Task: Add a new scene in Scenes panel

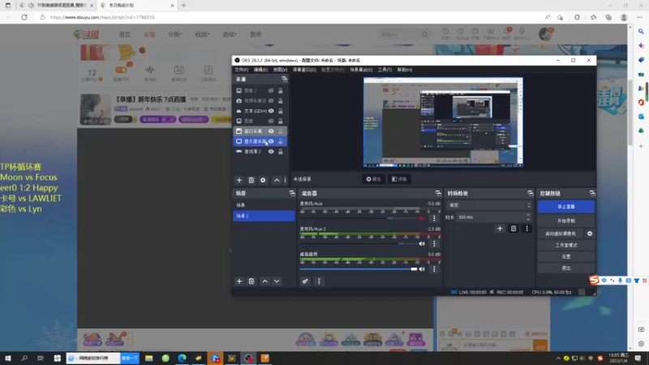Action: coord(239,281)
